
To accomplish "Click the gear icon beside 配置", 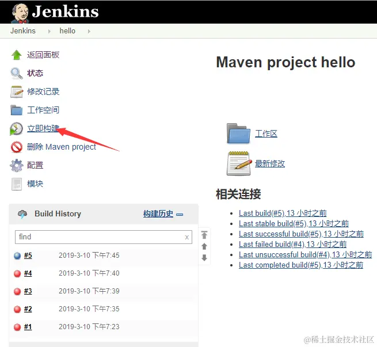I will tap(16, 165).
